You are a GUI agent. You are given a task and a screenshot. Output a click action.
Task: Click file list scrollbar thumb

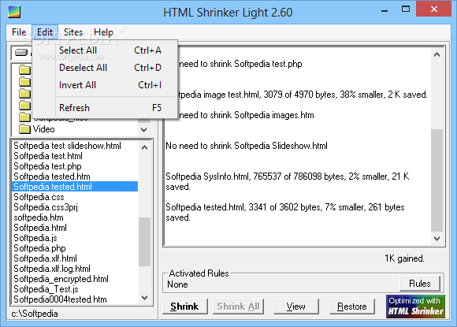tap(144, 242)
